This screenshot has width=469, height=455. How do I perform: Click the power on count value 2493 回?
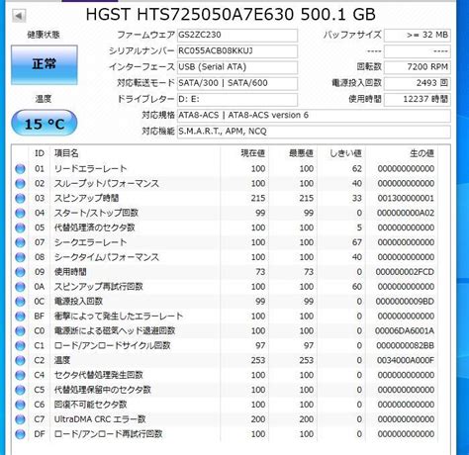(418, 83)
